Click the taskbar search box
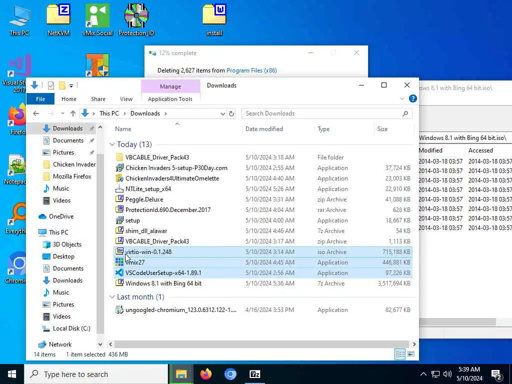 click(96, 374)
